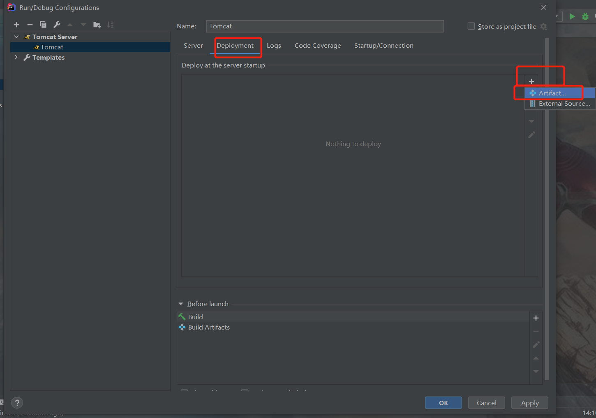This screenshot has height=418, width=596.
Task: Click the dialog's vertical scrollbar
Action: coord(547,209)
